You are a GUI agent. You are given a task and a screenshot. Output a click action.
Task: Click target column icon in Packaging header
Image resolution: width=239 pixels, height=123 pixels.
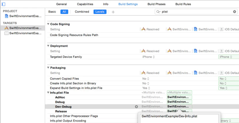(169, 73)
